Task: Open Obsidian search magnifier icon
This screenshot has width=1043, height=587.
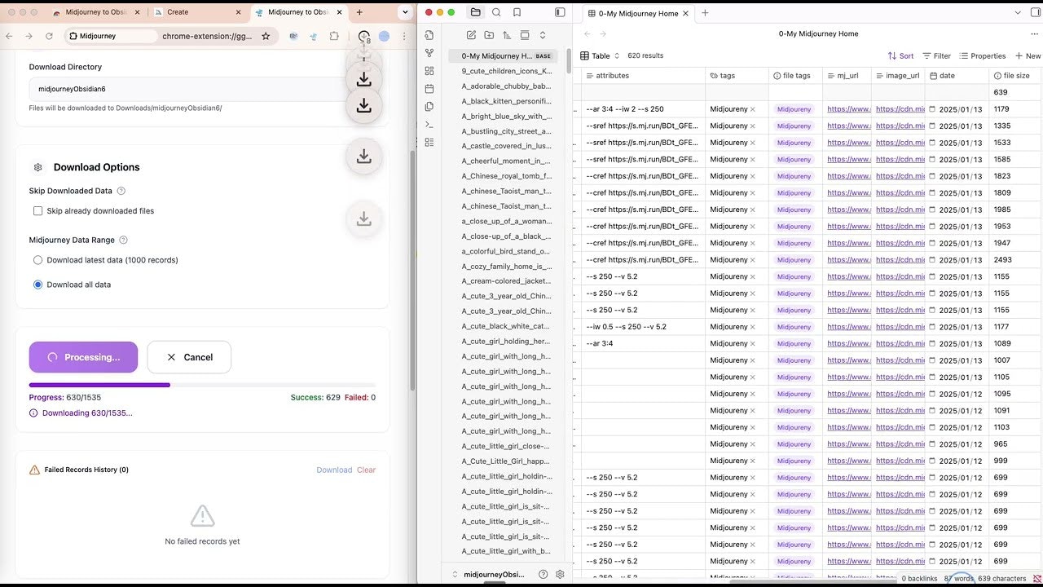Action: point(496,12)
